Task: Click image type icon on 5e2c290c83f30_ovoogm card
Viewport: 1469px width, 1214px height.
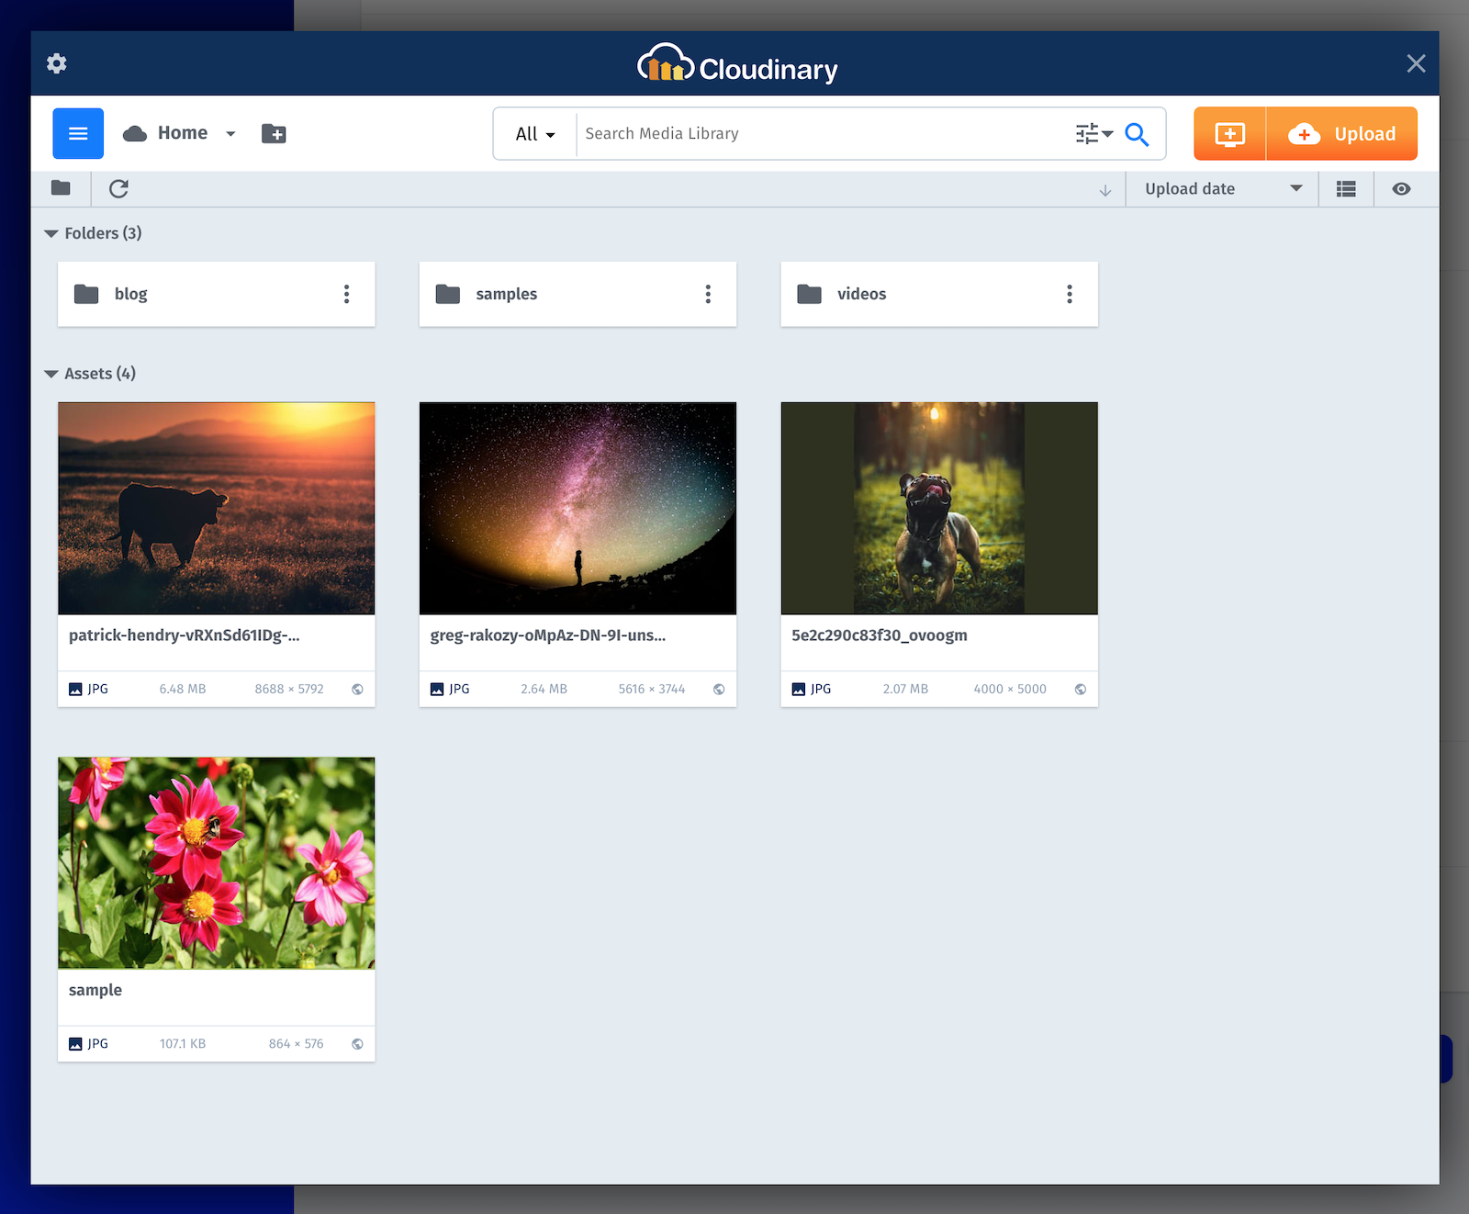Action: pyautogui.click(x=799, y=690)
